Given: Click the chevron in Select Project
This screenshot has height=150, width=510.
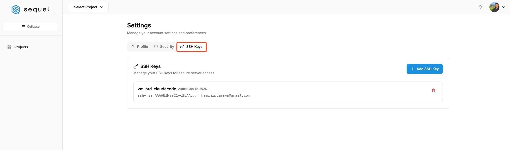Looking at the screenshot, I should (101, 7).
